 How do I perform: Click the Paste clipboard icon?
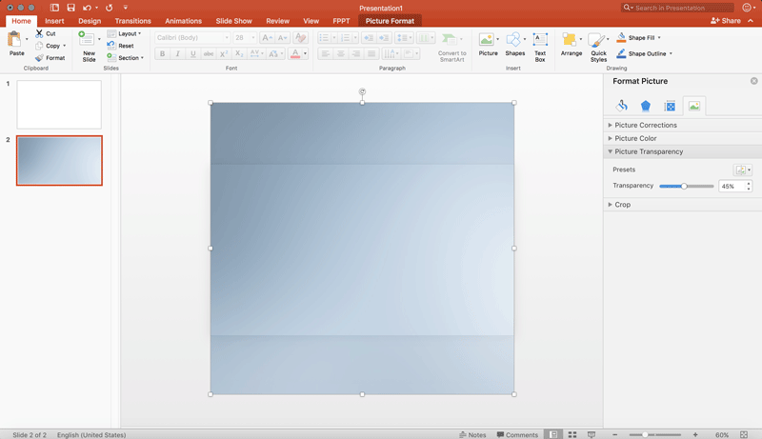pos(16,41)
